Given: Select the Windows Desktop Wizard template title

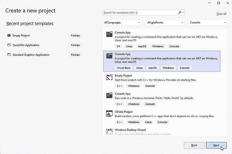Looking at the screenshot, I should (x=130, y=130).
